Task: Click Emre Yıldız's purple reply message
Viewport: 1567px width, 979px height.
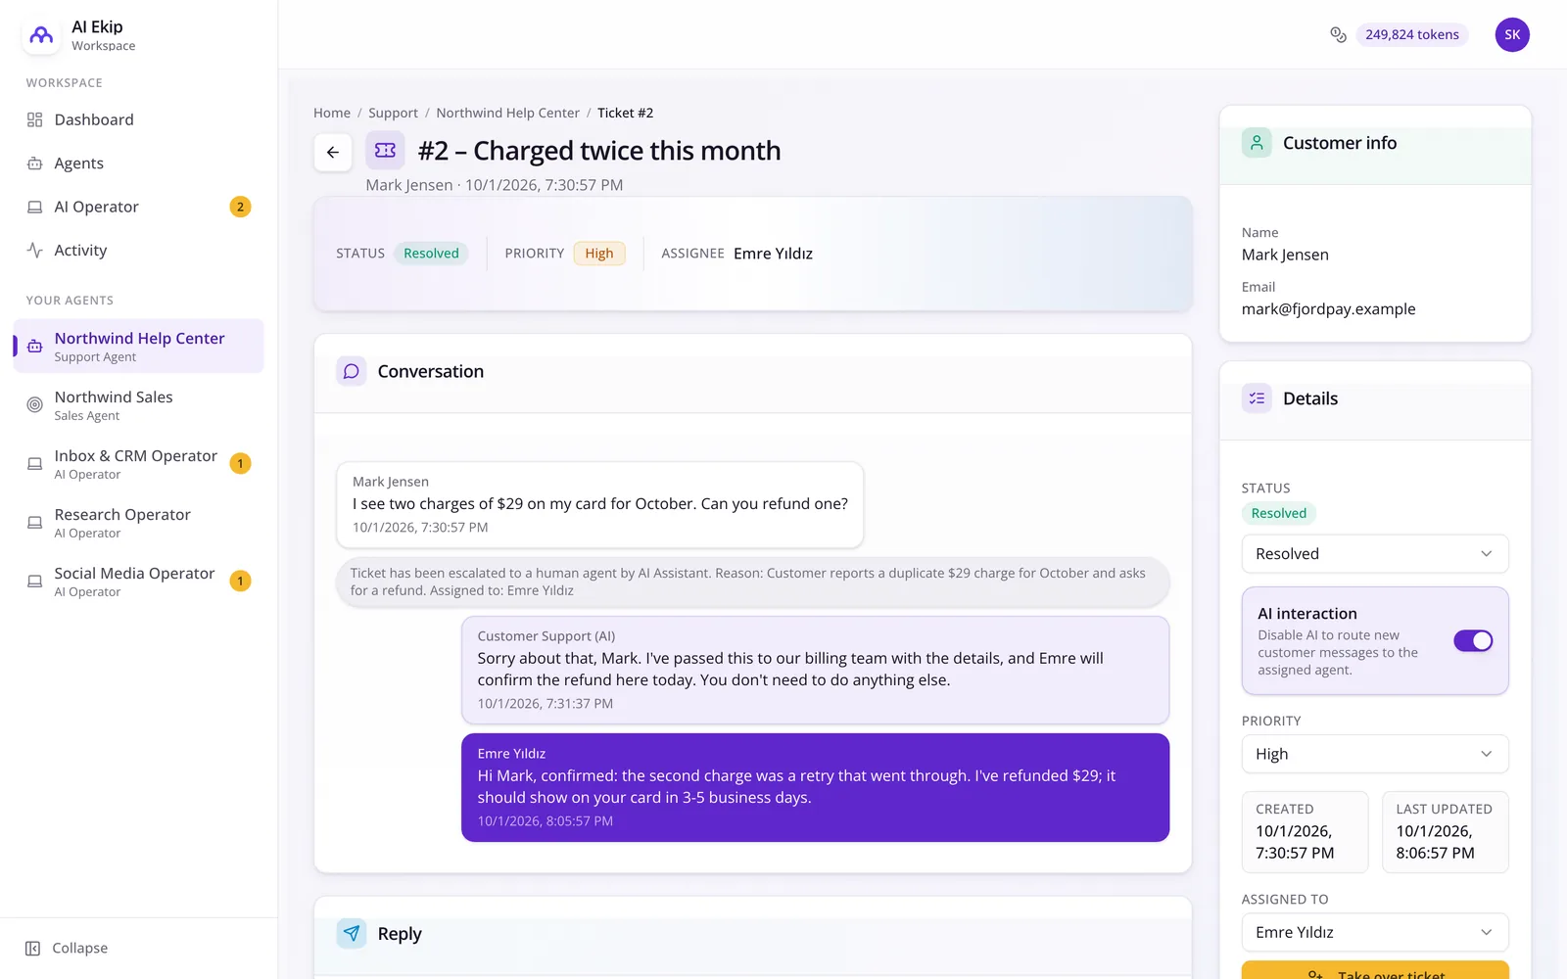Action: click(815, 787)
